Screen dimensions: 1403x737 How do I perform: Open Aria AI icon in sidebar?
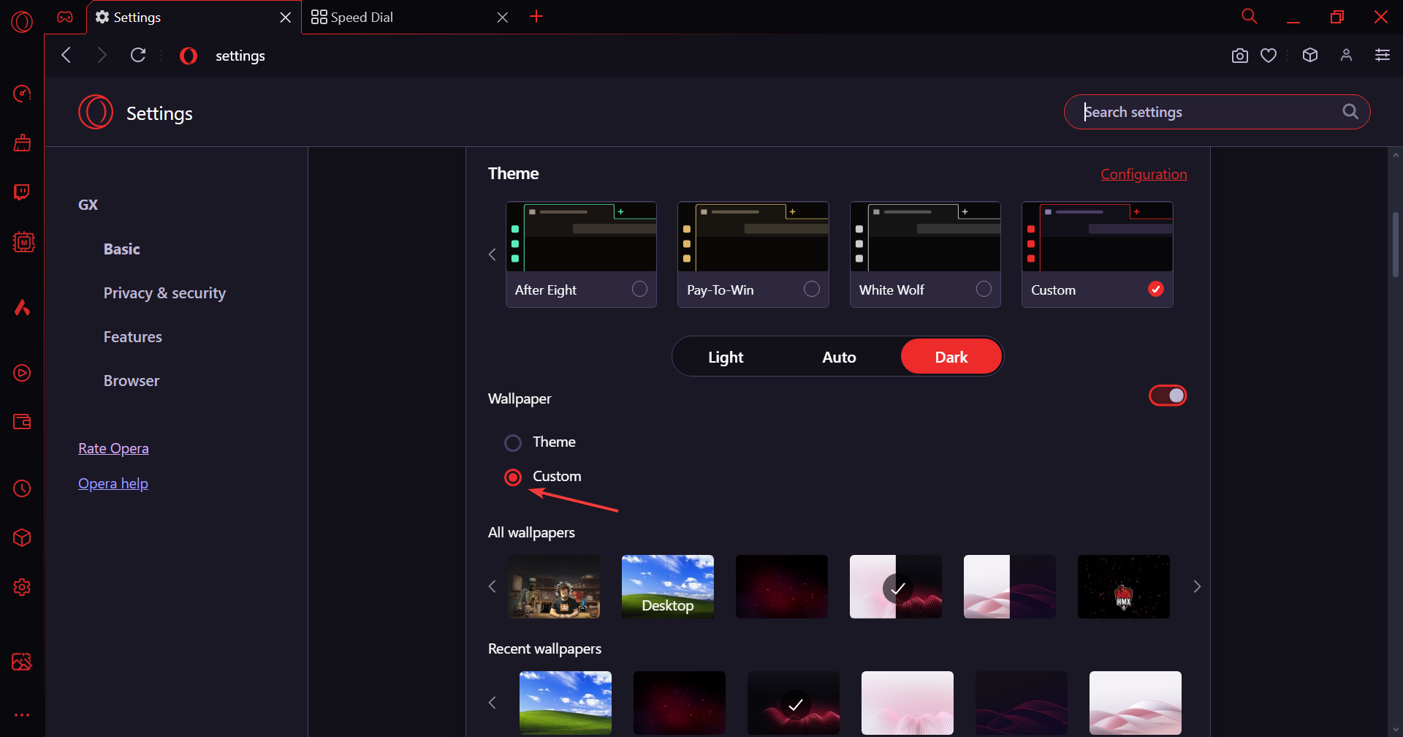[22, 307]
